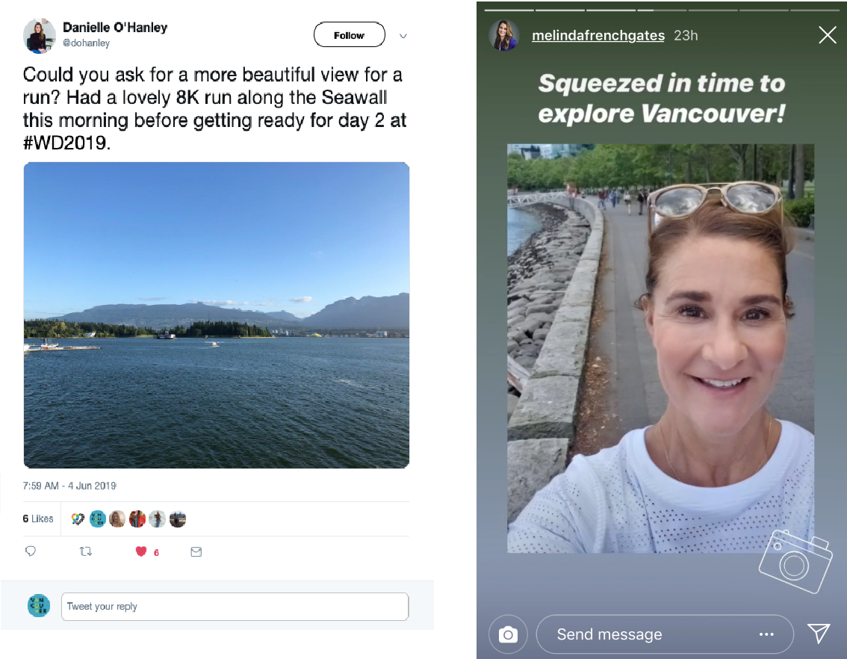Click Danielle O'Hanley's profile avatar
The height and width of the screenshot is (659, 847).
[x=40, y=36]
